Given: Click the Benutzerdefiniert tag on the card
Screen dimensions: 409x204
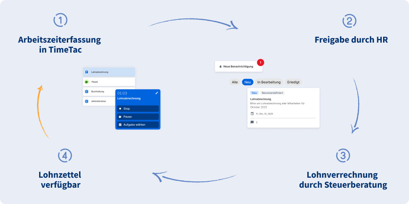Looking at the screenshot, I should click(x=272, y=93).
